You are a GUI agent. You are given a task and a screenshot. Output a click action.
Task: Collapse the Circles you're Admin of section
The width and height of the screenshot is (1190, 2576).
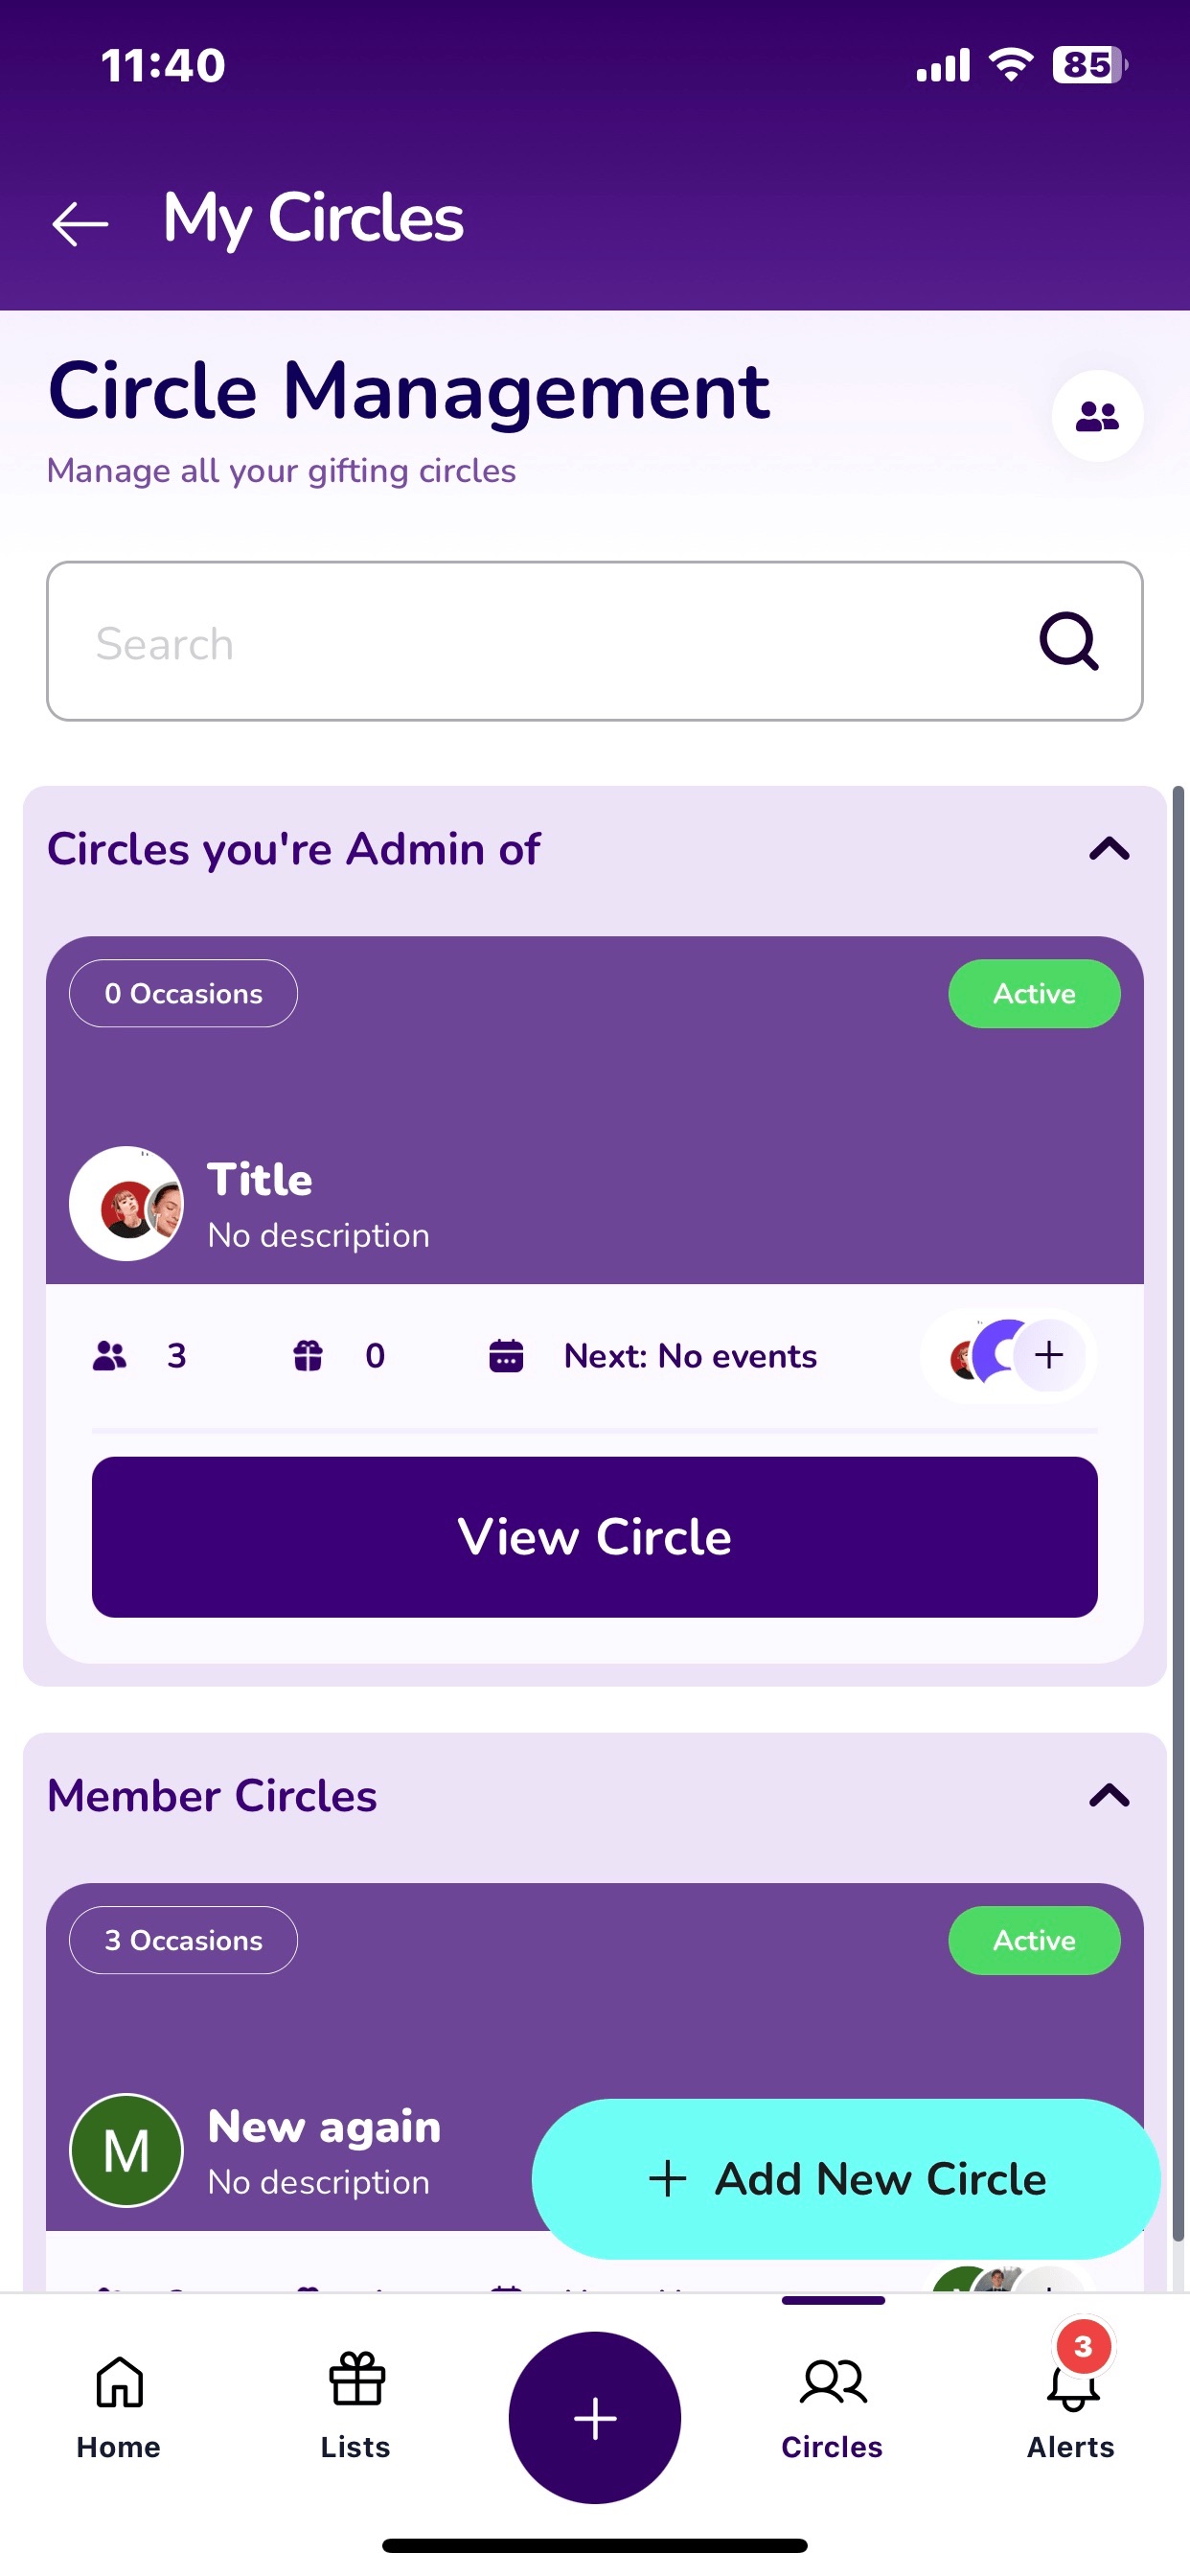1109,849
